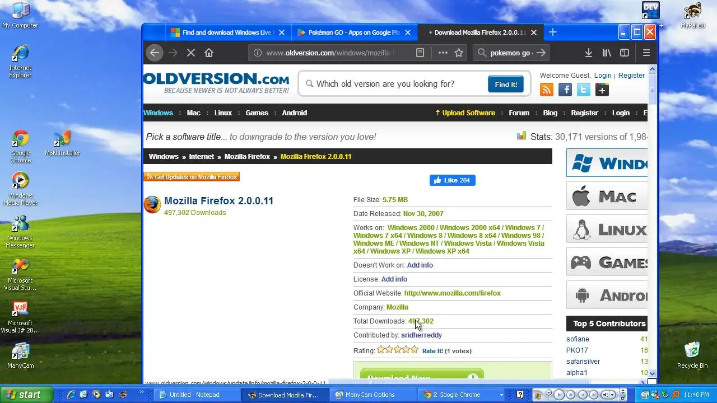This screenshot has width=717, height=403.
Task: Open Google Chrome desktop shortcut
Action: [x=21, y=147]
